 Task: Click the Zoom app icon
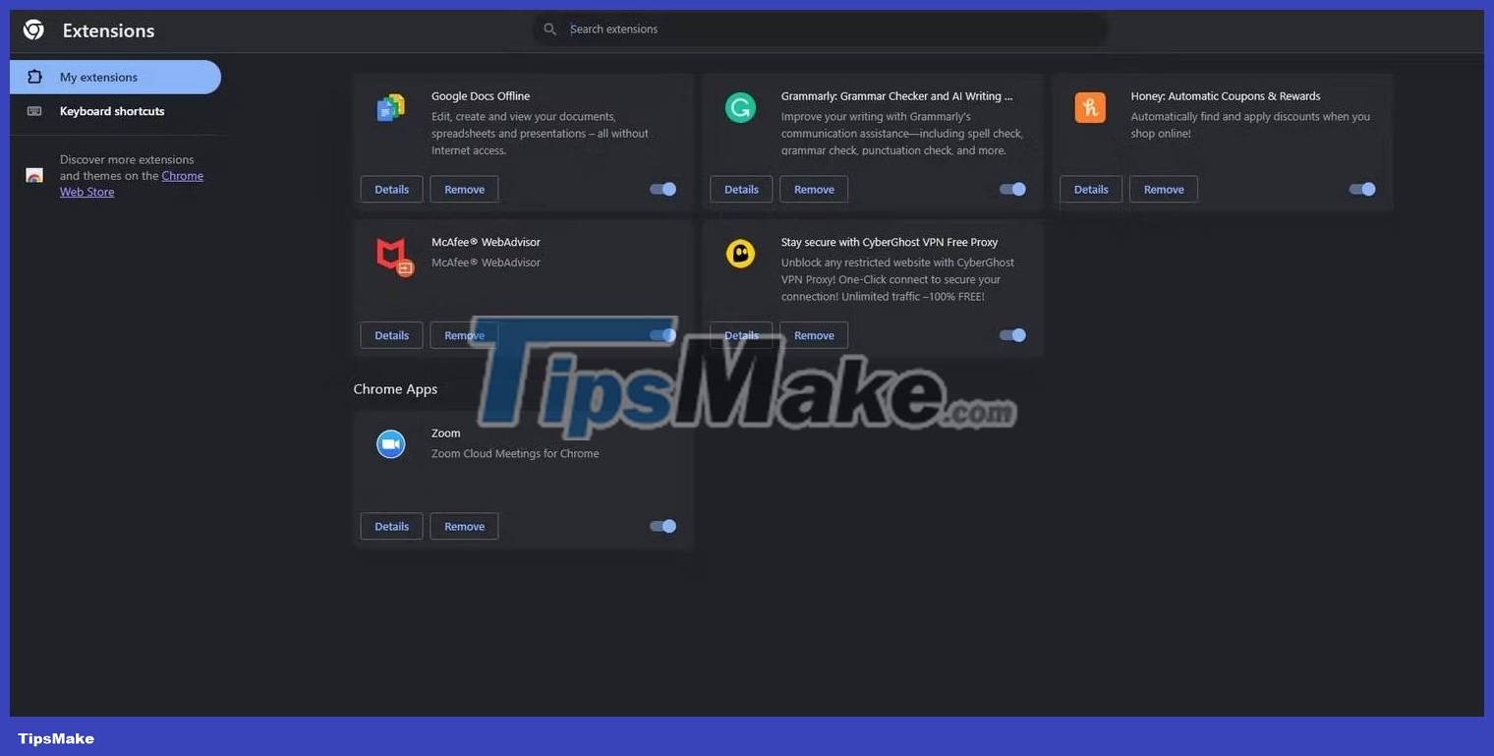(390, 443)
